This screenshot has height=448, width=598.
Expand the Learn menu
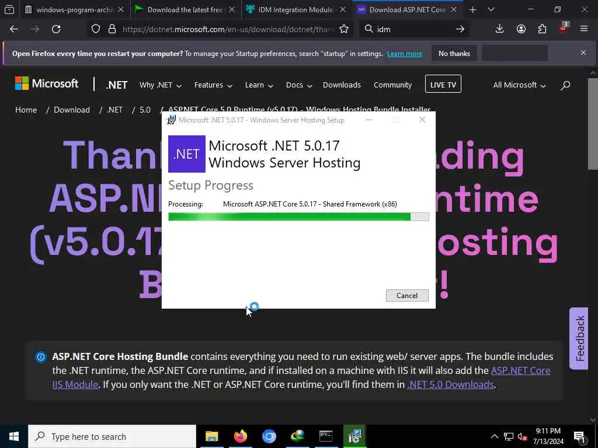tap(259, 85)
